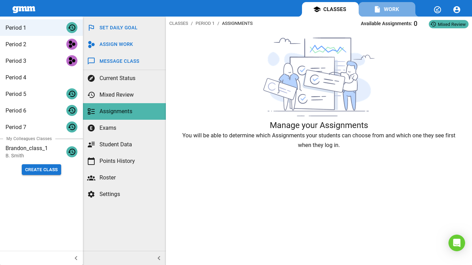Switch to the WORK tab
Screen dimensions: 472x265
pos(387,9)
